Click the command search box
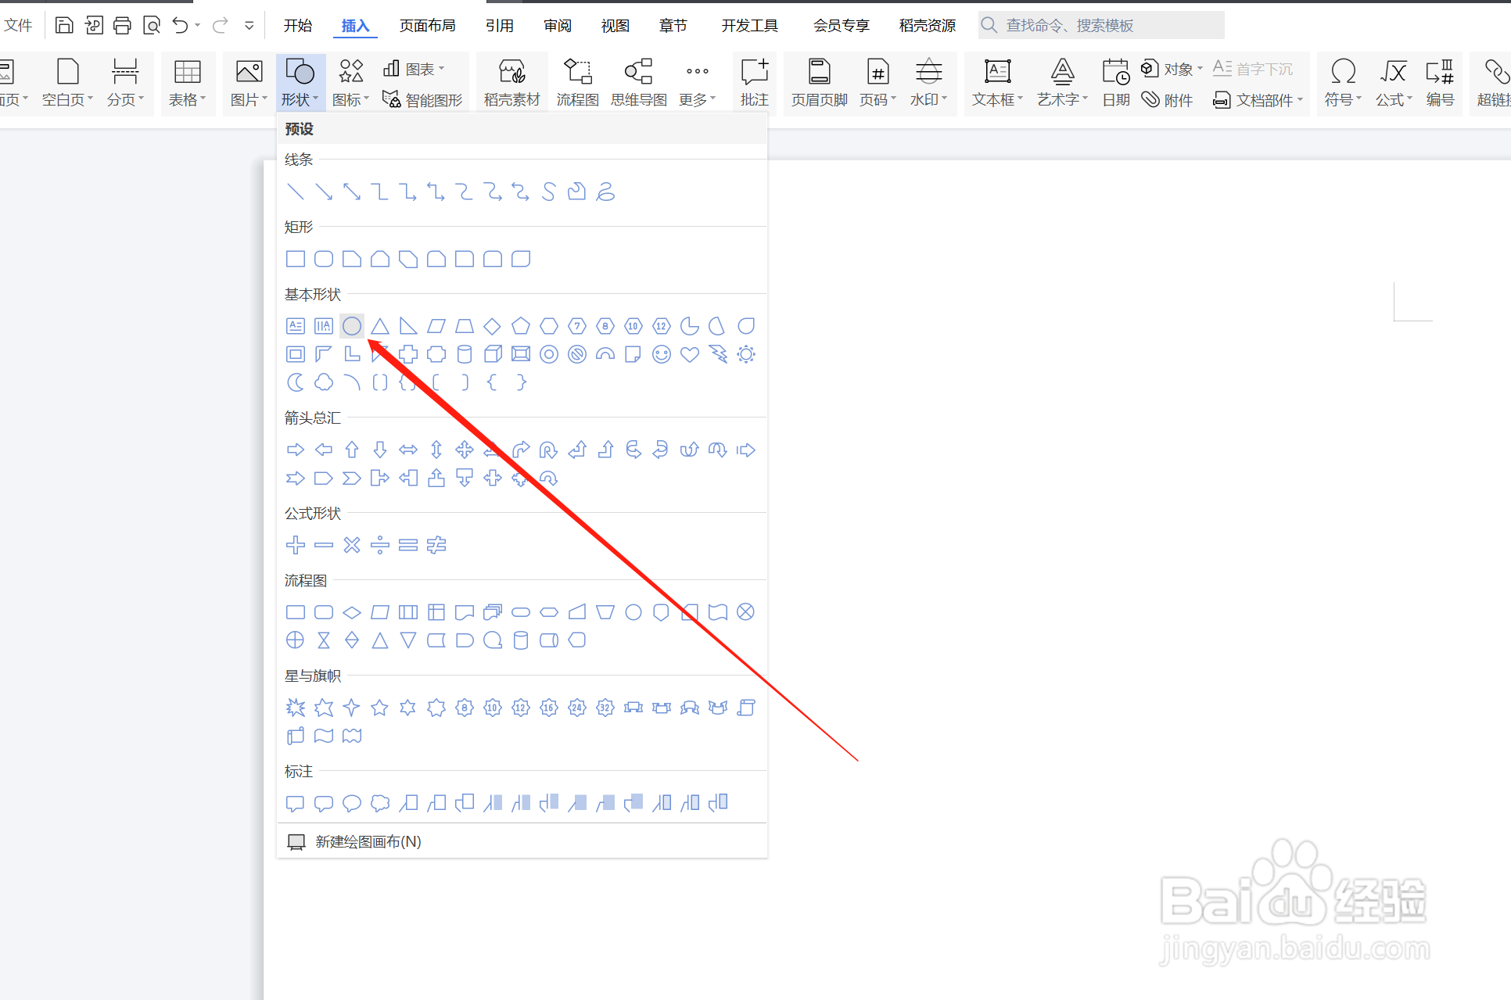Screen dimensions: 1511x1000 click(x=1103, y=25)
